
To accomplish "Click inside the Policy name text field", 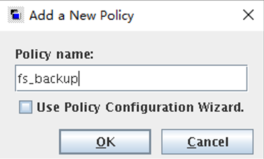I will (x=131, y=78).
